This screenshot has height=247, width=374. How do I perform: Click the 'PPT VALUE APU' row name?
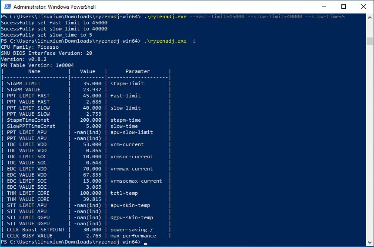tap(27, 138)
